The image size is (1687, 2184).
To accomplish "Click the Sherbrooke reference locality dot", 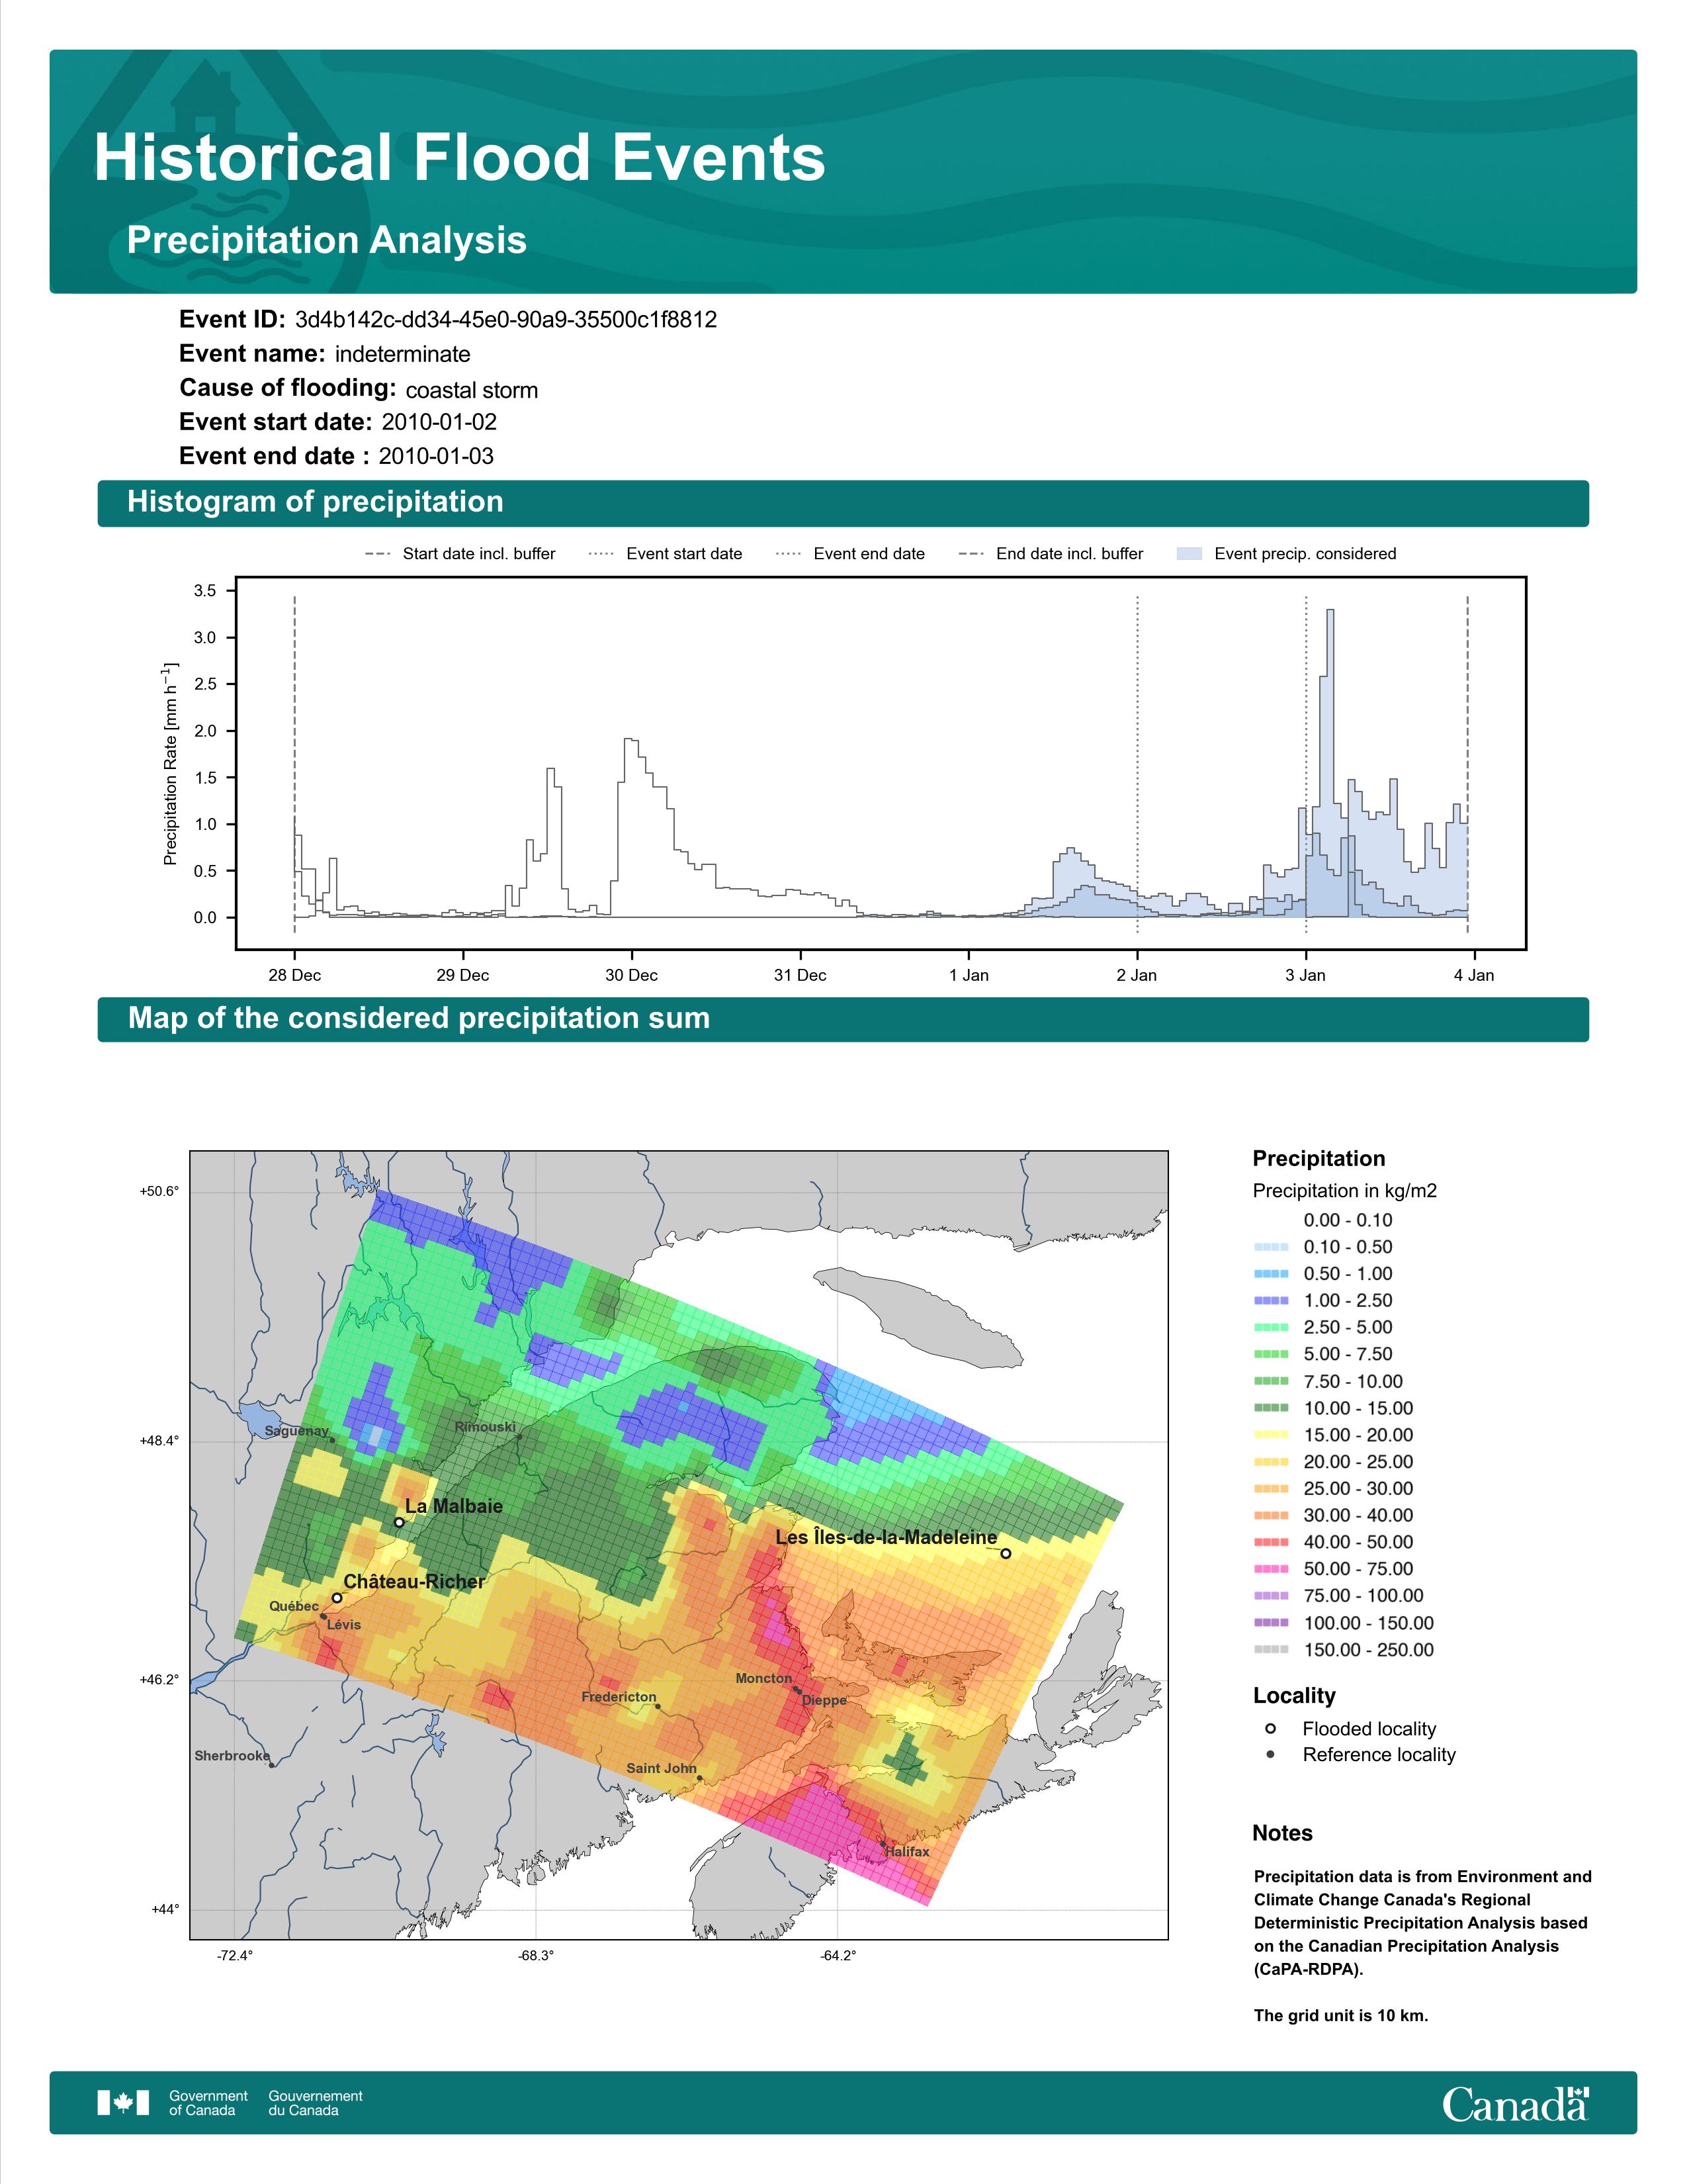I will 272,1765.
